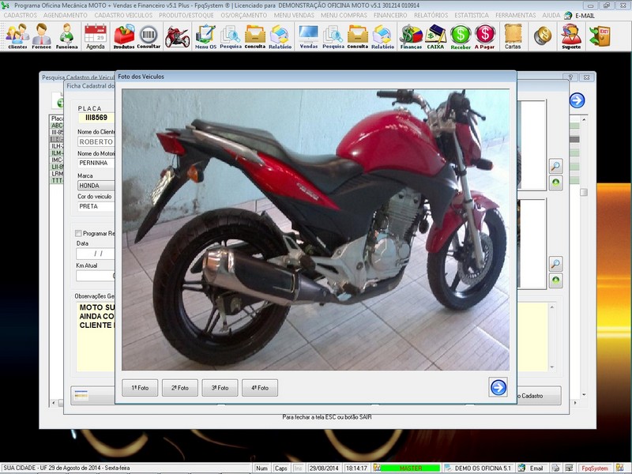Image resolution: width=632 pixels, height=474 pixels.
Task: Click the Km Atual input field
Action: (x=96, y=276)
